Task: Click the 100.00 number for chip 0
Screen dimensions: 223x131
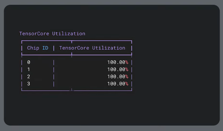Action: [116, 62]
